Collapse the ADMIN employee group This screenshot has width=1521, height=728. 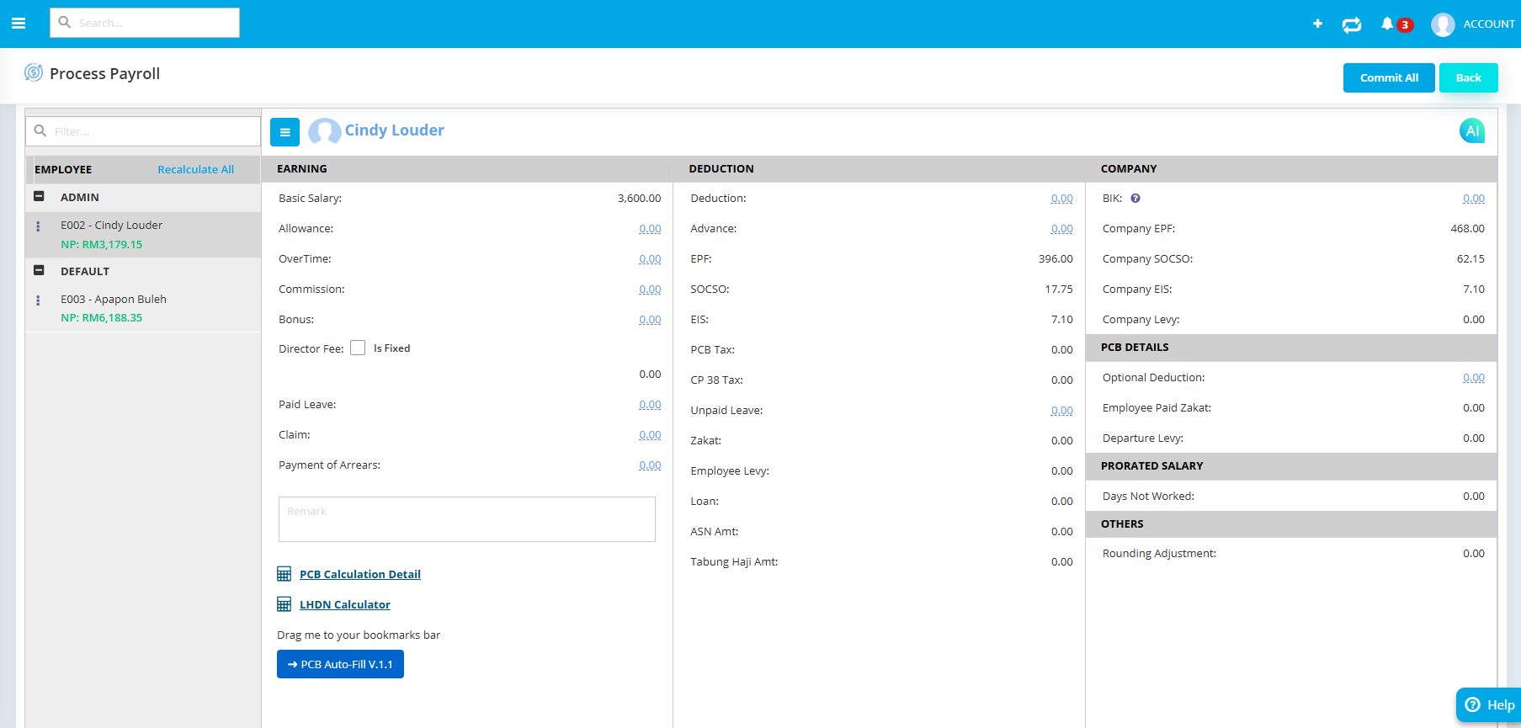click(x=39, y=197)
